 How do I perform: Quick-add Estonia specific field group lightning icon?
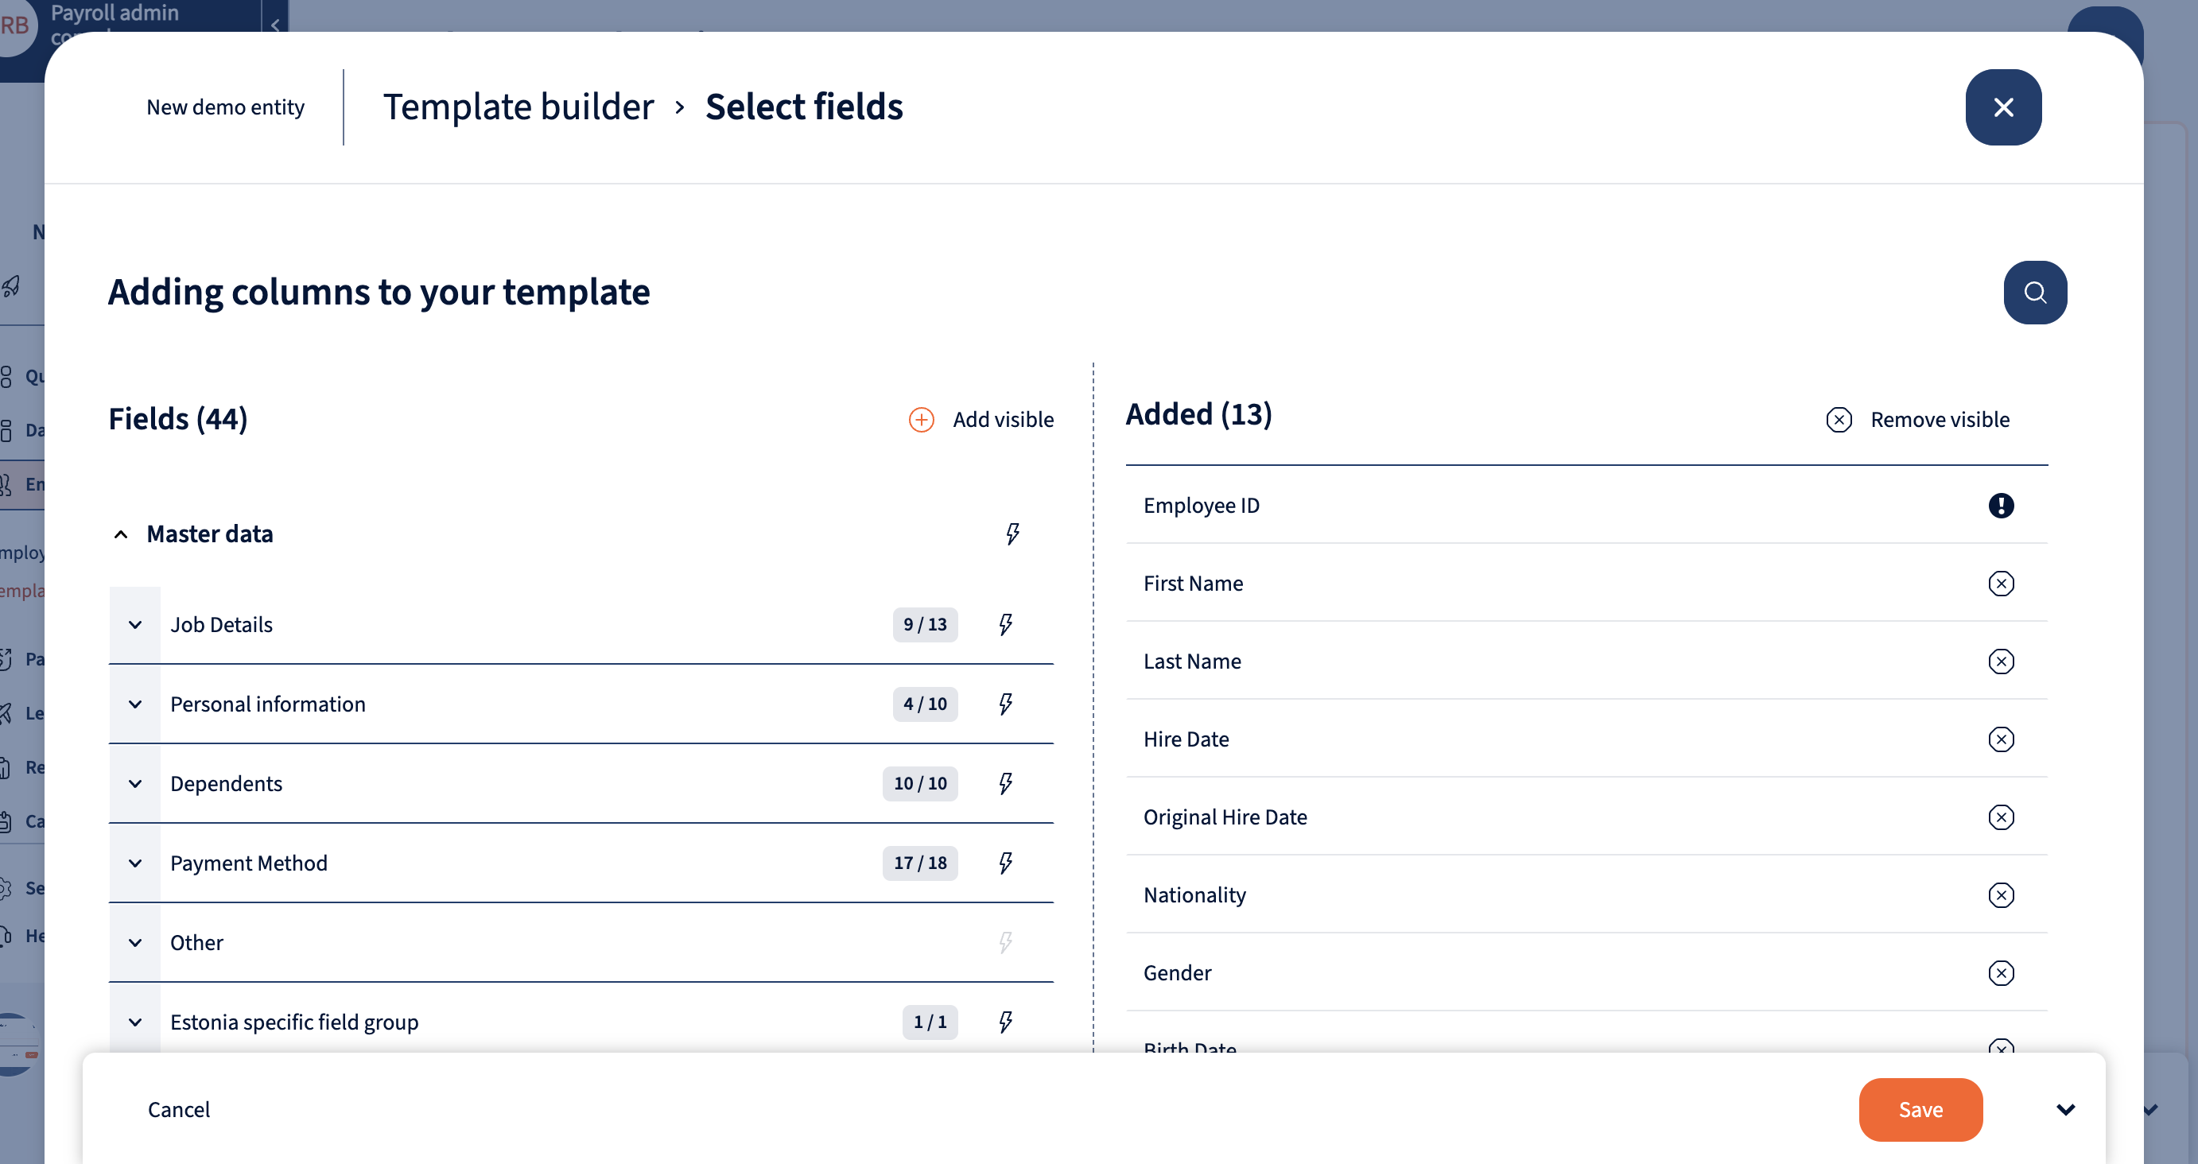click(x=1005, y=1021)
